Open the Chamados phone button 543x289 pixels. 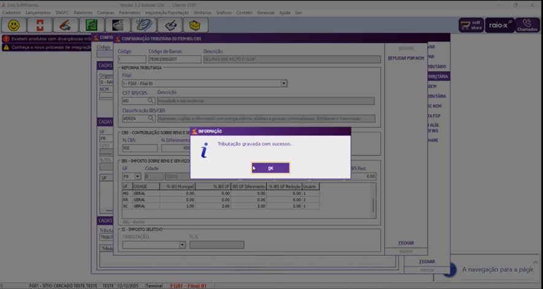528,25
